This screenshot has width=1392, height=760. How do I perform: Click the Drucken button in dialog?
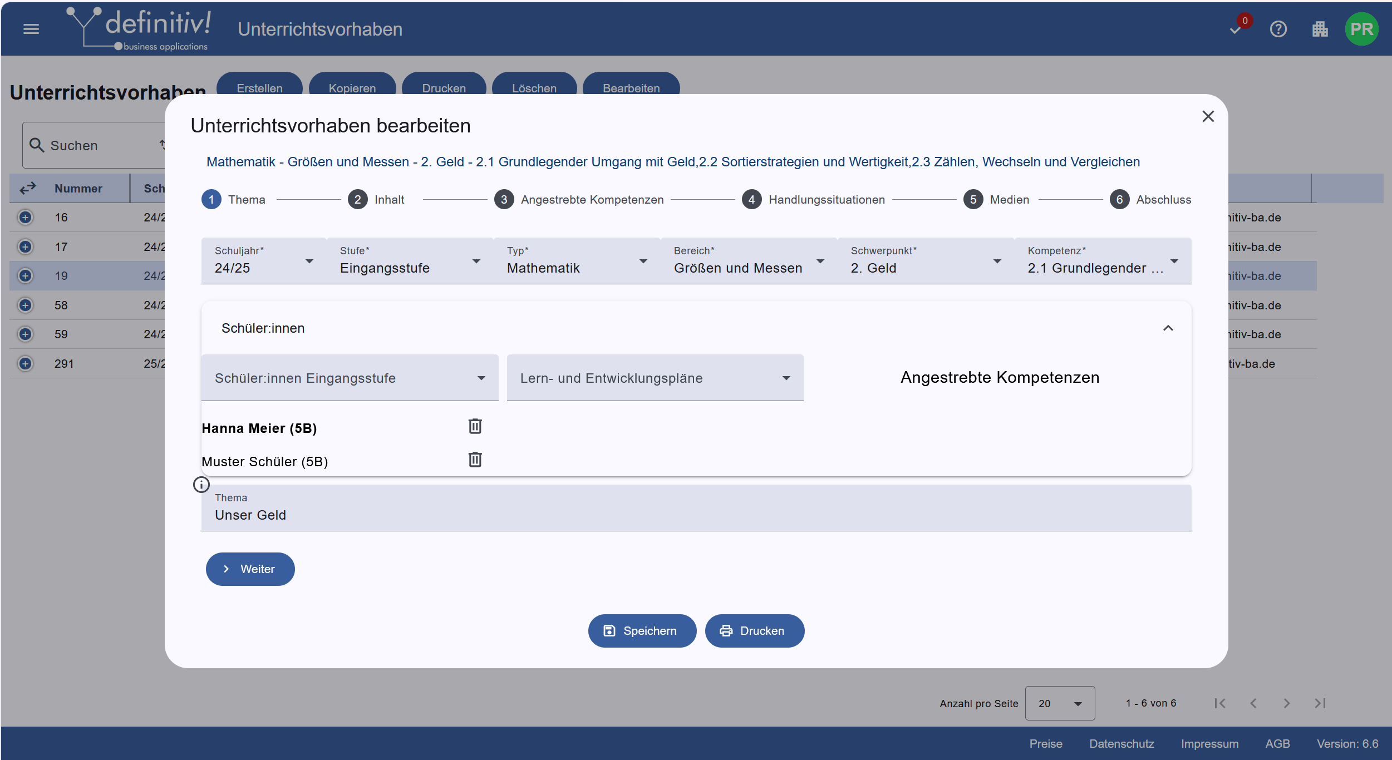coord(755,631)
